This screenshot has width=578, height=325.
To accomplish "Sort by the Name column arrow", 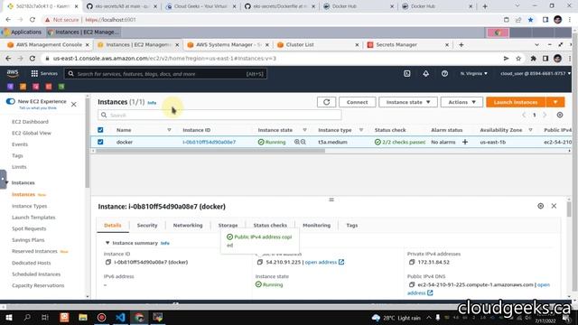I will tap(169, 130).
